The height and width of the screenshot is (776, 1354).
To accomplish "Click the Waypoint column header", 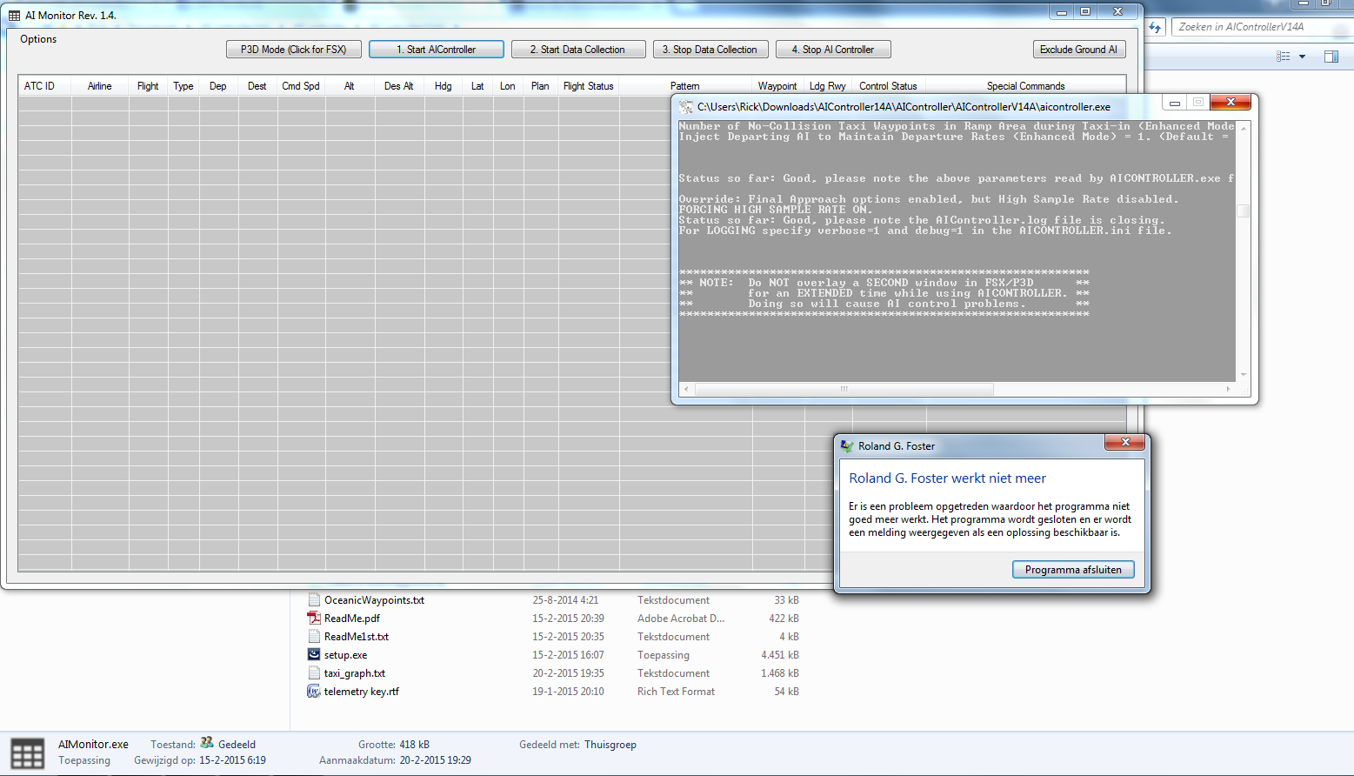I will click(777, 86).
